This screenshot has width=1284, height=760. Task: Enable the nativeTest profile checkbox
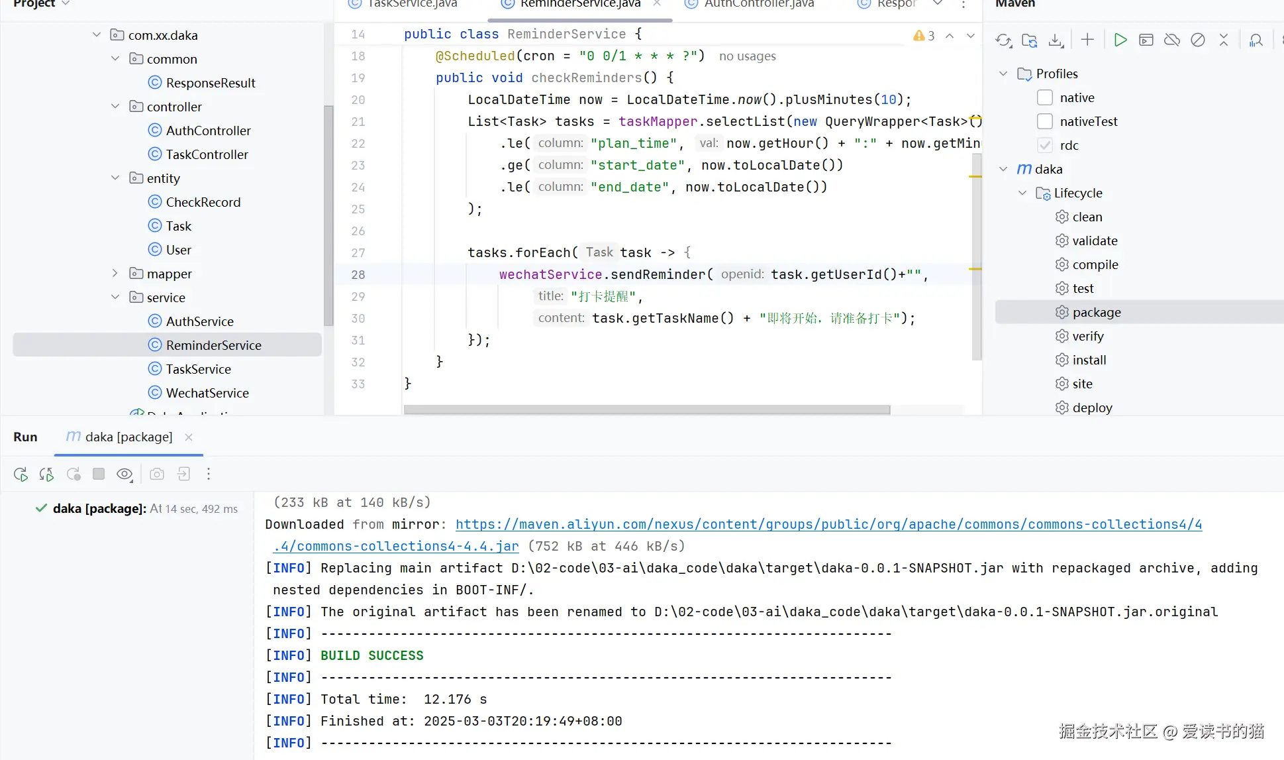pyautogui.click(x=1045, y=122)
